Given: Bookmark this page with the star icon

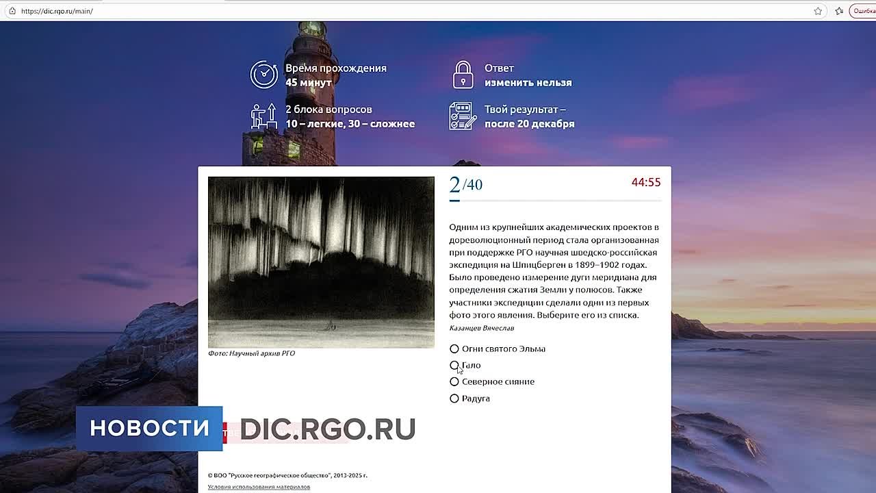Looking at the screenshot, I should pos(818,11).
